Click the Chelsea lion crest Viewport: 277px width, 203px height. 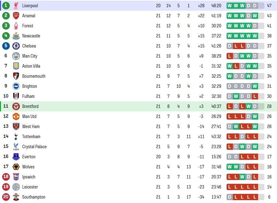point(16,46)
